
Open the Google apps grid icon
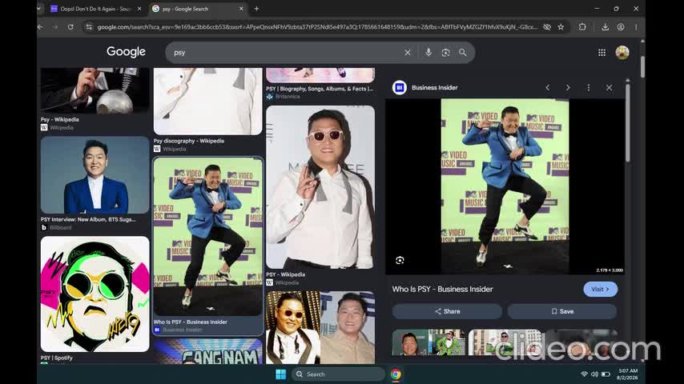tap(602, 52)
